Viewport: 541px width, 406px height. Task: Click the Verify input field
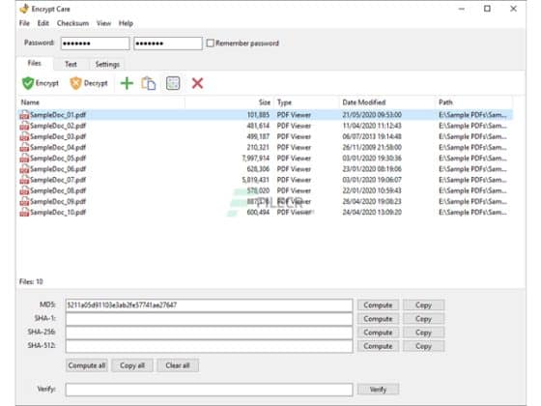209,390
